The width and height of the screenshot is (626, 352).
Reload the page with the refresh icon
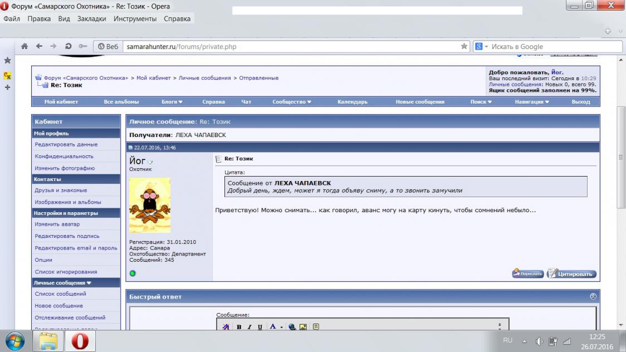pos(68,47)
